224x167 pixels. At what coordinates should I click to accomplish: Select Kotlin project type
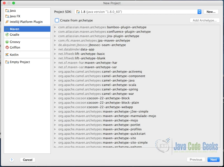pos(27,55)
